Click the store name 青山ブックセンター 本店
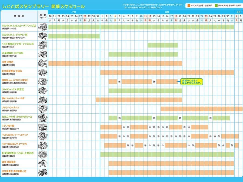 pos(13,99)
